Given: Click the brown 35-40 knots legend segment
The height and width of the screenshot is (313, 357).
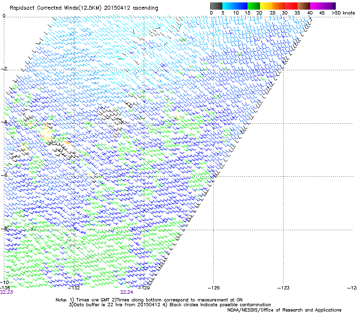Looking at the screenshot, I should click(304, 6).
